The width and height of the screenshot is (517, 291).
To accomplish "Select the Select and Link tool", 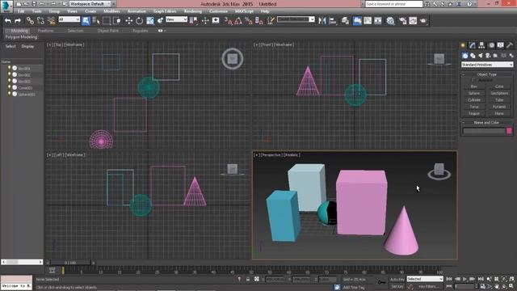I will [30, 20].
